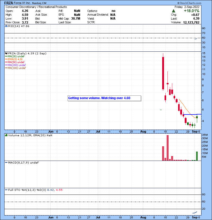Click the RSI(14) 47.86 label

[19, 26]
